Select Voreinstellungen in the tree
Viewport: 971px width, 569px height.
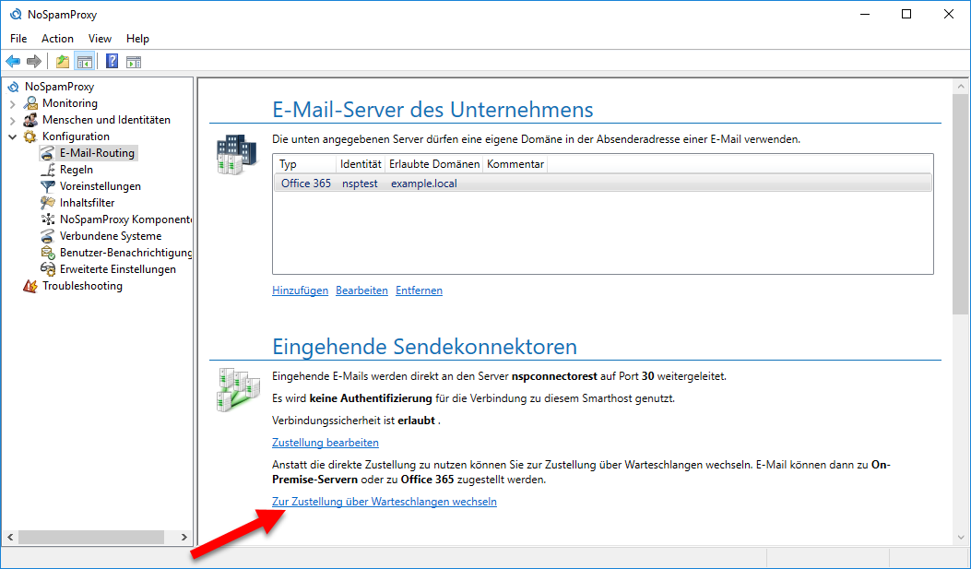101,186
